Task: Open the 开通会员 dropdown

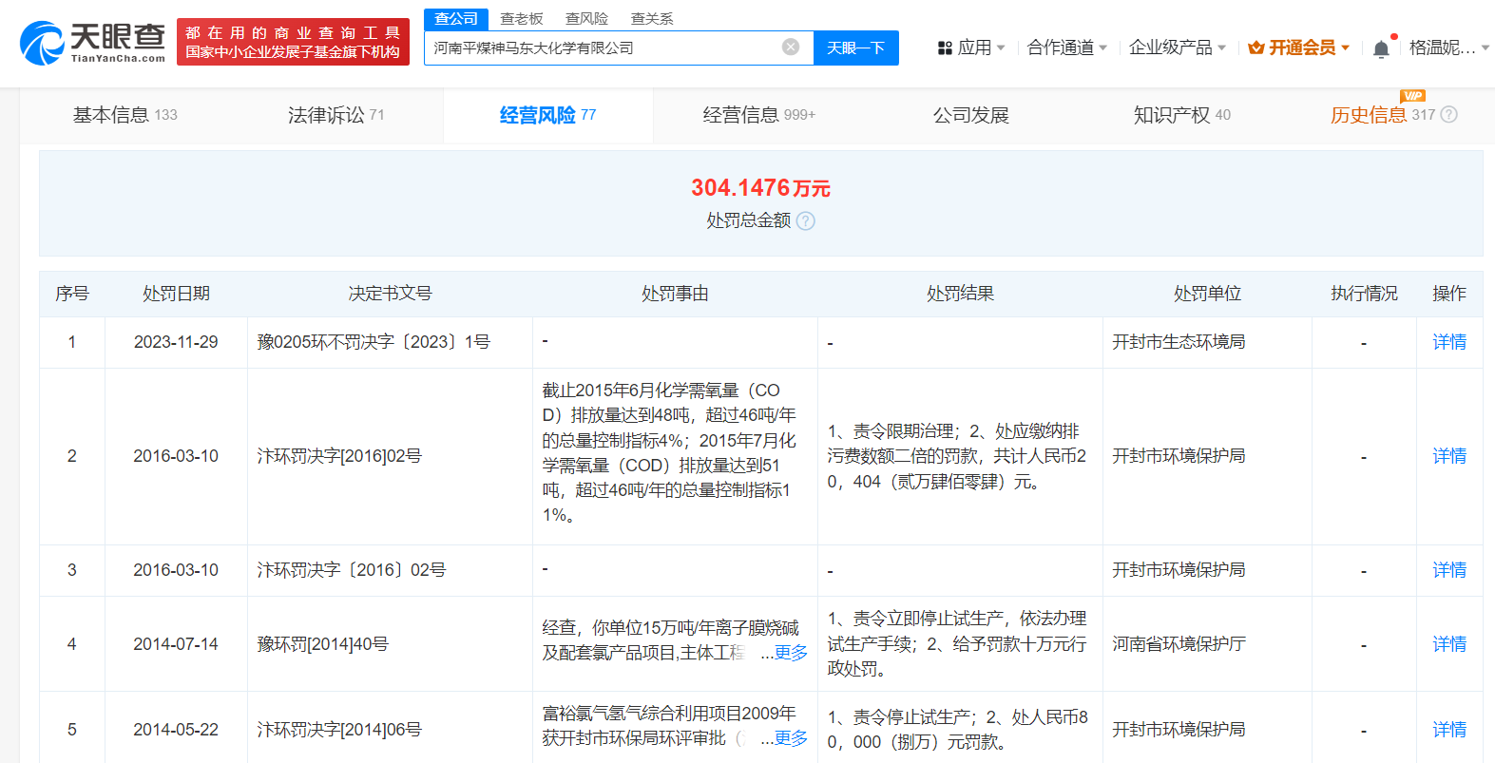Action: [x=1299, y=48]
